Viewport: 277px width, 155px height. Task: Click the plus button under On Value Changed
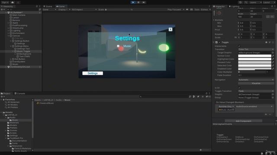[266, 115]
